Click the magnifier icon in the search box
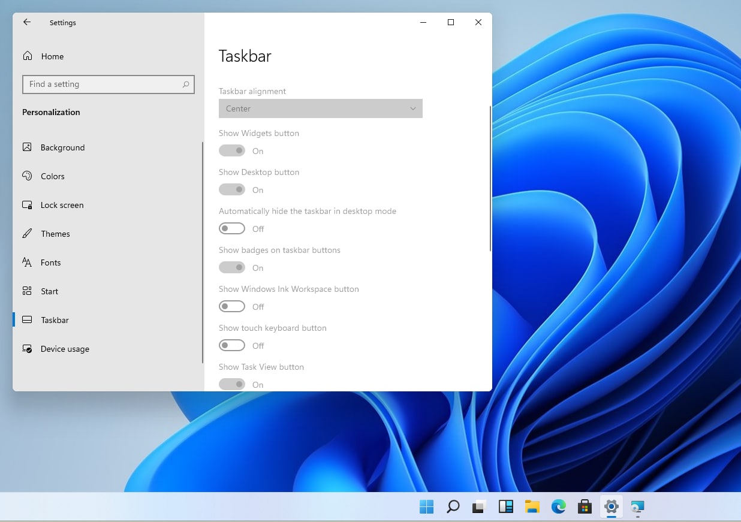This screenshot has height=522, width=741. (x=186, y=85)
